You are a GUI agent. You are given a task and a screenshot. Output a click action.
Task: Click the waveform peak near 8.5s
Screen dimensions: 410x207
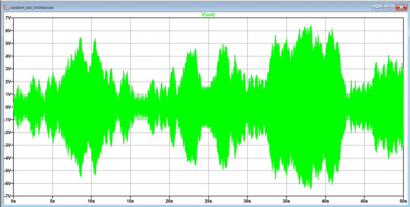(81, 38)
